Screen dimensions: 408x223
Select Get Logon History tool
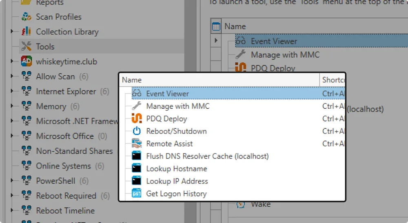(176, 194)
